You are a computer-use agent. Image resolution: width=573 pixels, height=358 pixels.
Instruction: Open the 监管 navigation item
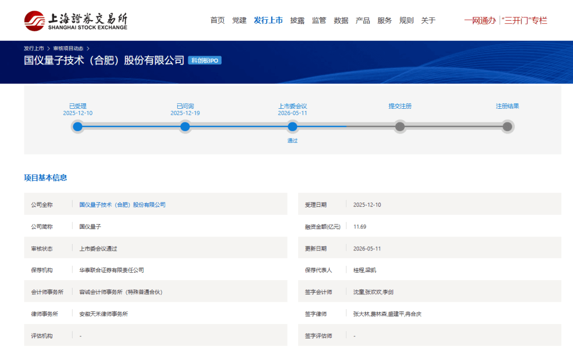tap(319, 21)
